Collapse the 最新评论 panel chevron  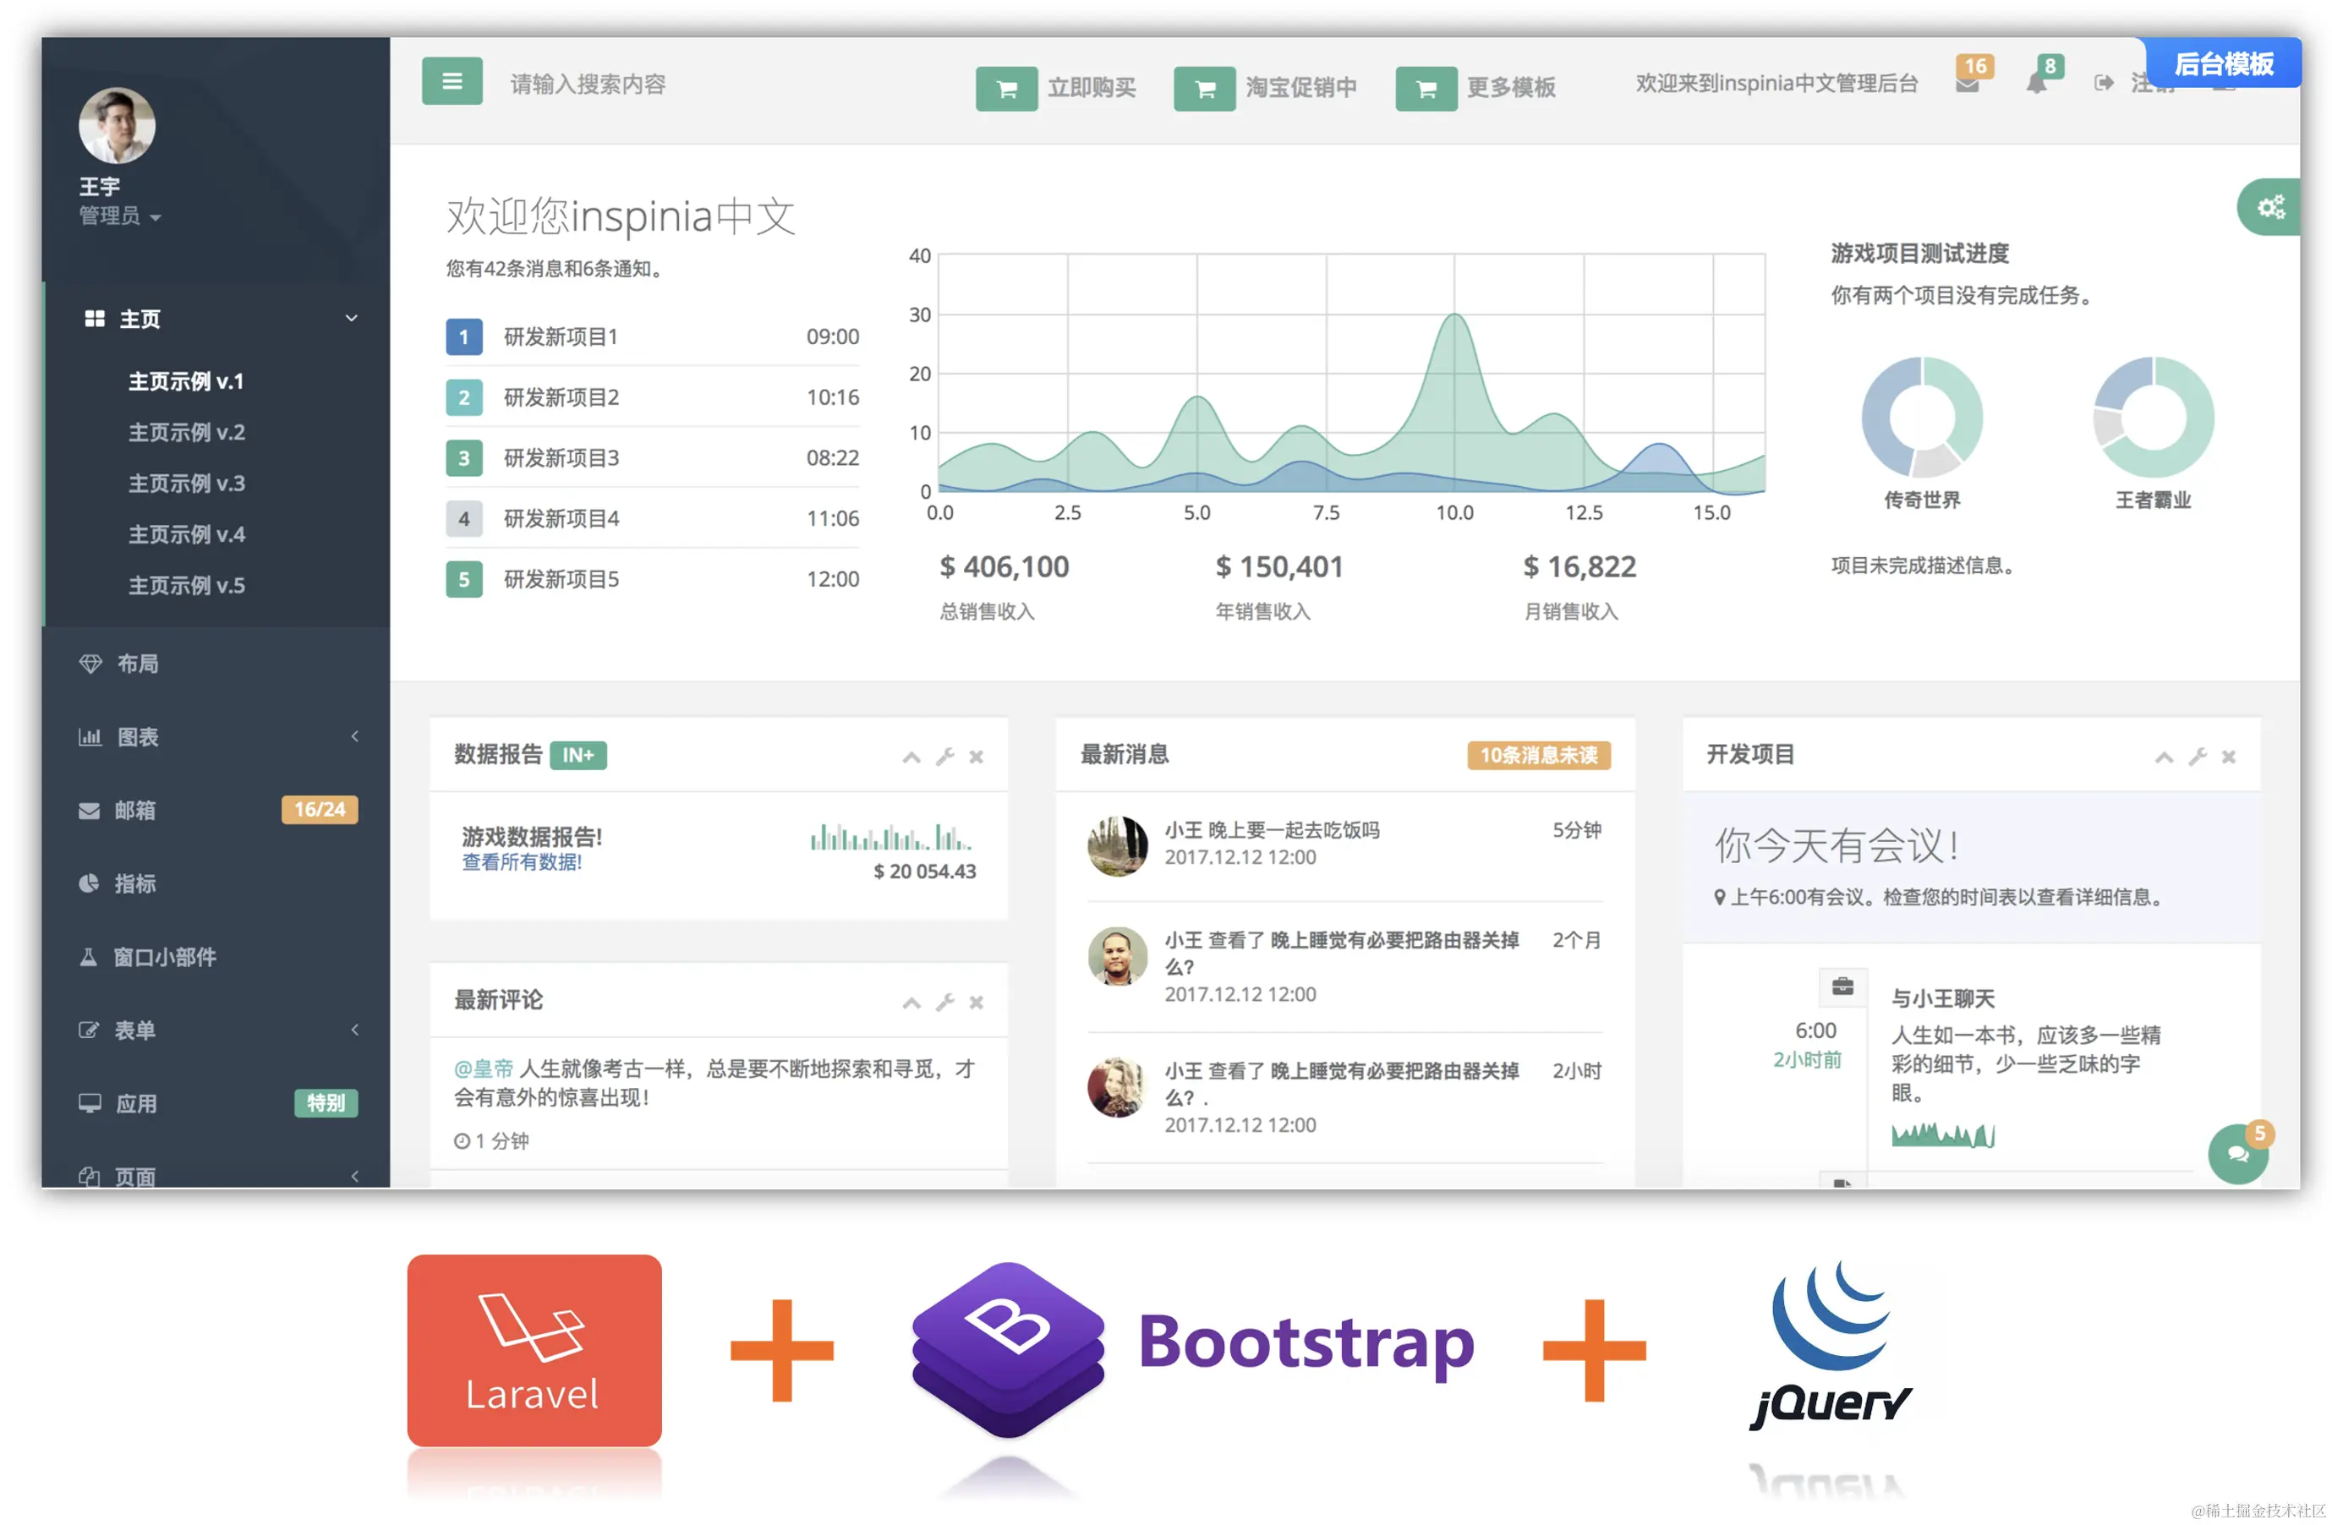(911, 1003)
